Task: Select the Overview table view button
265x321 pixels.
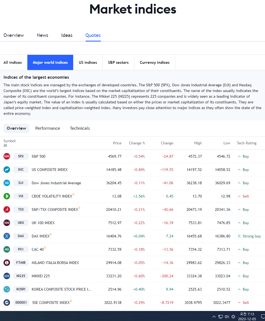Action: click(x=16, y=128)
